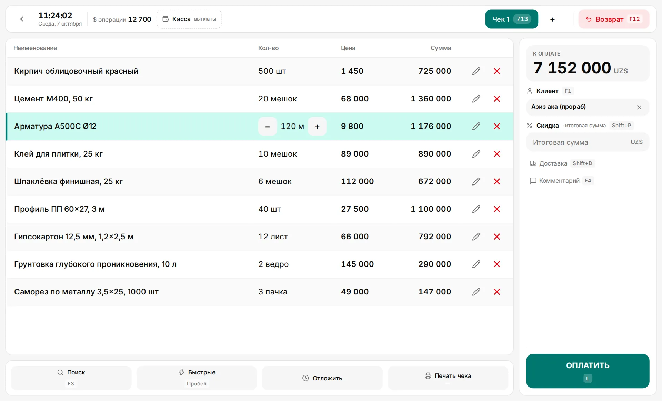Go back using the left arrow icon

[x=23, y=19]
